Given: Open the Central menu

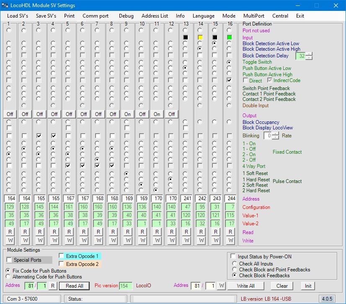Looking at the screenshot, I should click(x=280, y=16).
